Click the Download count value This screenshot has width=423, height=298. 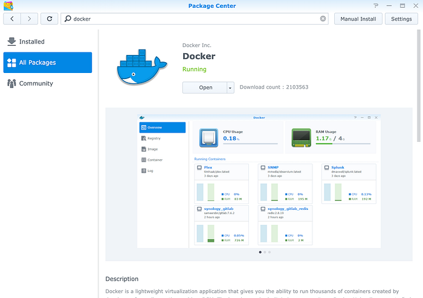[297, 87]
